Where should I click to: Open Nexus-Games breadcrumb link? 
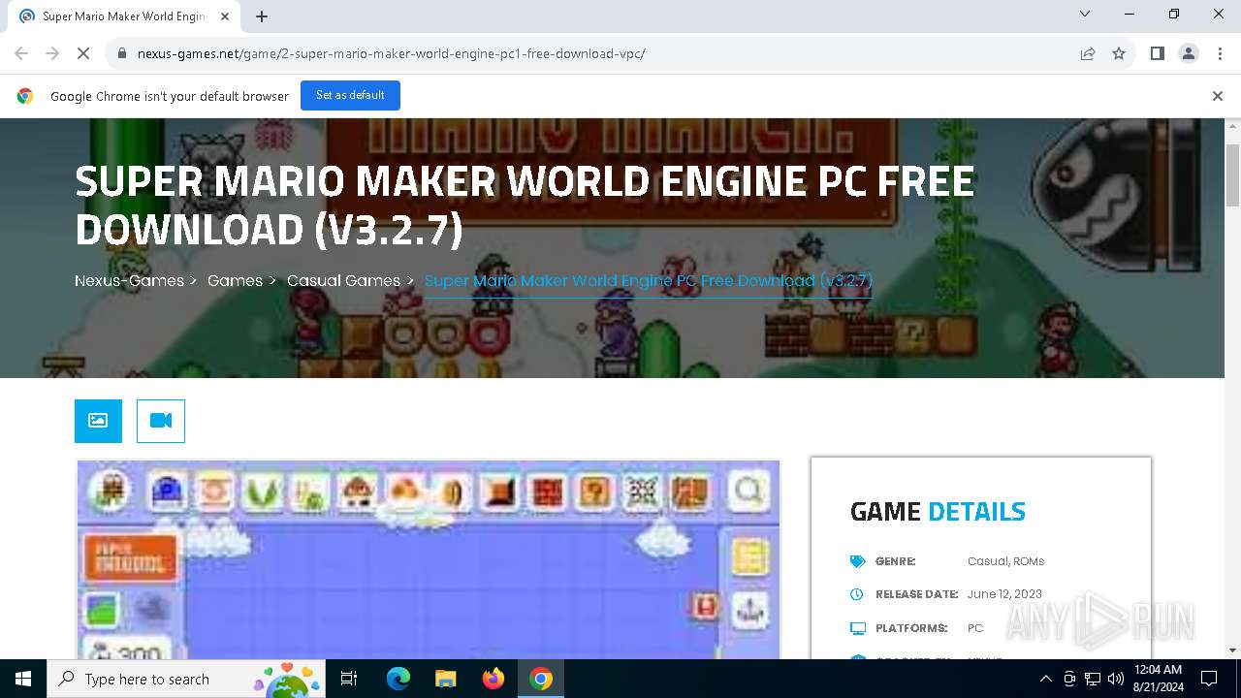[129, 280]
